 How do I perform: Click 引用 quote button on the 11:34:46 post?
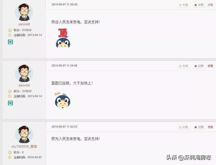click(x=184, y=66)
